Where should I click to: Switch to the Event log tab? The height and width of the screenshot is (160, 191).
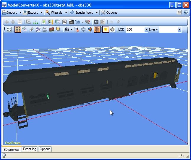click(x=30, y=149)
